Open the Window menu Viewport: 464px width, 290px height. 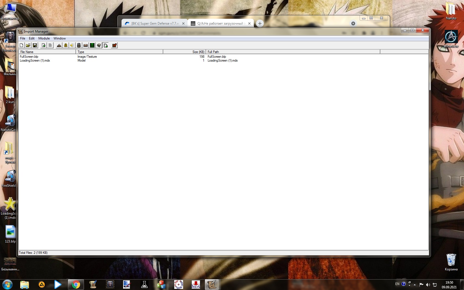[60, 38]
